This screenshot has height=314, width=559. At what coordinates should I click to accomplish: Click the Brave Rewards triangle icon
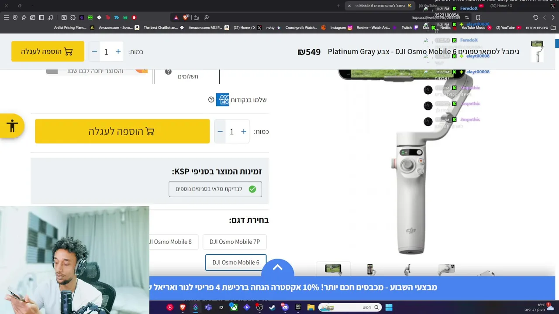[176, 17]
